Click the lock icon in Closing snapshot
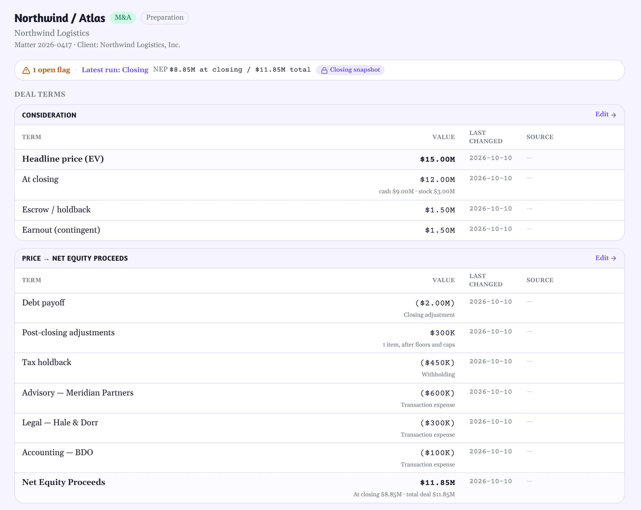641x510 pixels. click(324, 70)
